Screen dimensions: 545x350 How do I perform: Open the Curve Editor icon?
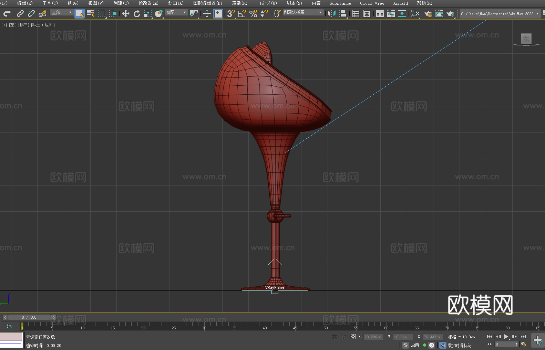click(x=391, y=13)
